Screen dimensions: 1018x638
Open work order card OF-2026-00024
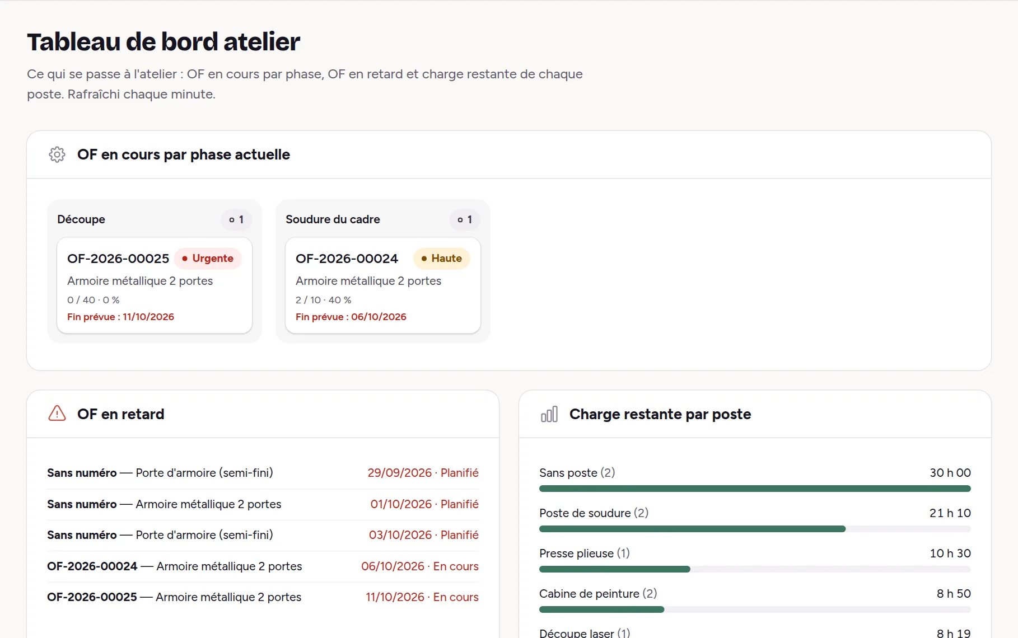[x=383, y=285]
